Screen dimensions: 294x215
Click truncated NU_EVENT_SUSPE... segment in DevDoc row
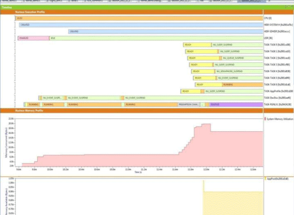[52, 98]
